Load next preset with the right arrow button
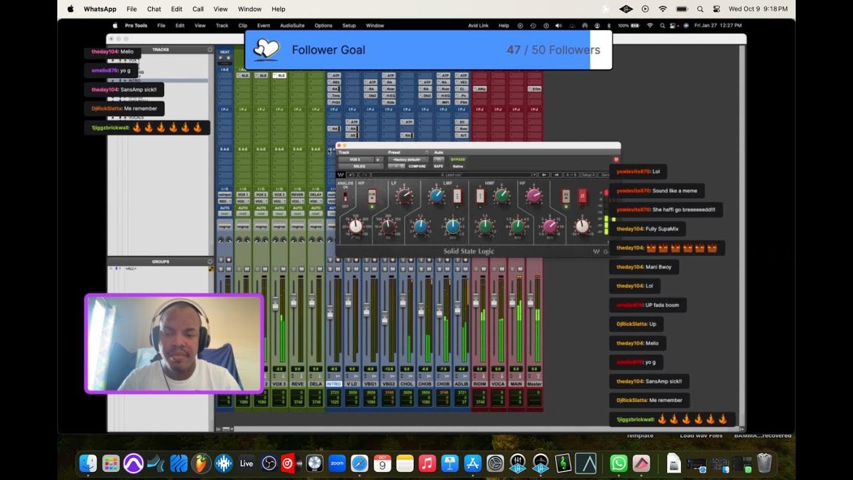This screenshot has height=480, width=853. pos(556,175)
